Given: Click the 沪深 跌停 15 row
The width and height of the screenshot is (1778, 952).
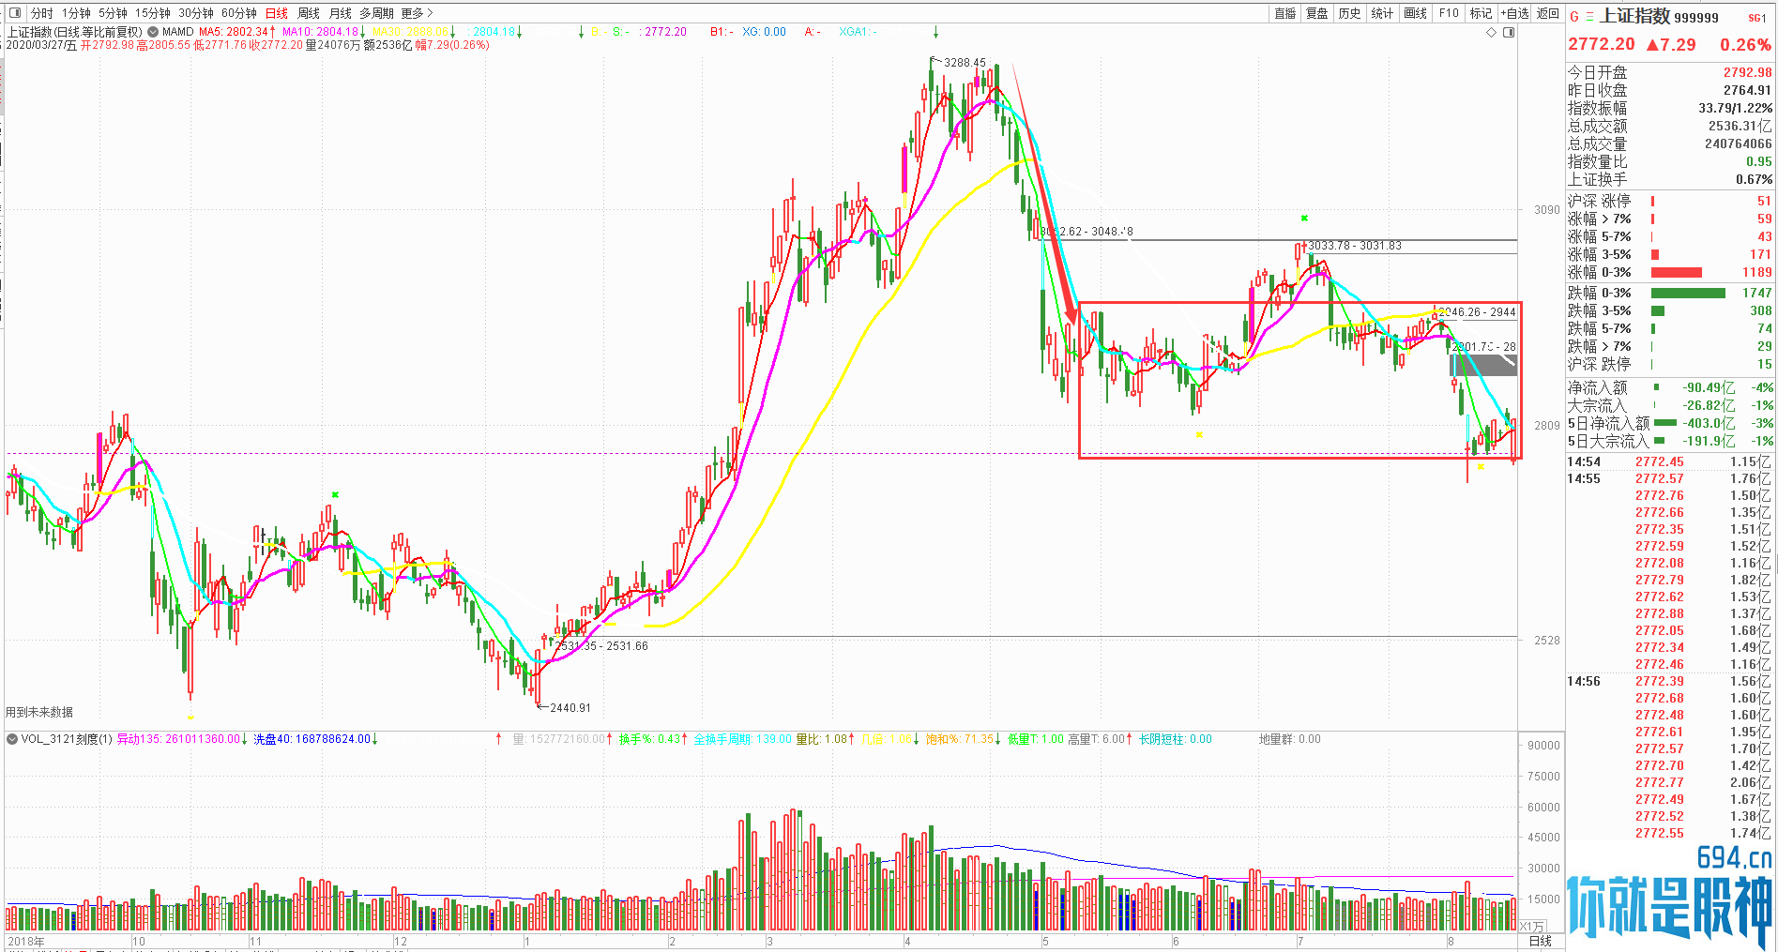Looking at the screenshot, I should (x=1670, y=364).
